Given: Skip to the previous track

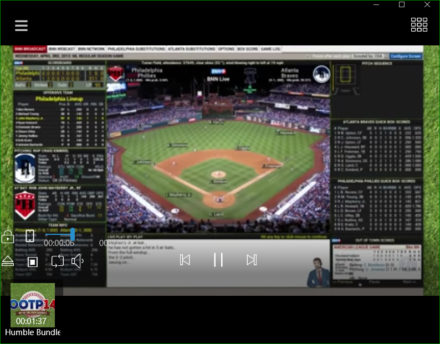Looking at the screenshot, I should pos(185,260).
